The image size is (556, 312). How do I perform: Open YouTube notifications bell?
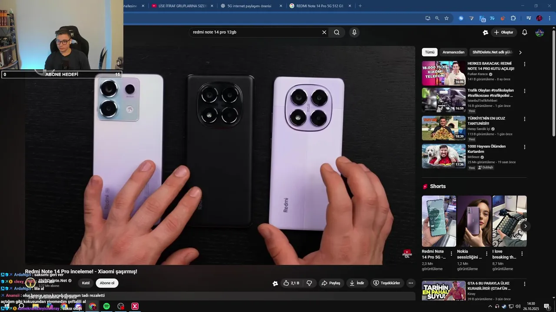click(525, 32)
